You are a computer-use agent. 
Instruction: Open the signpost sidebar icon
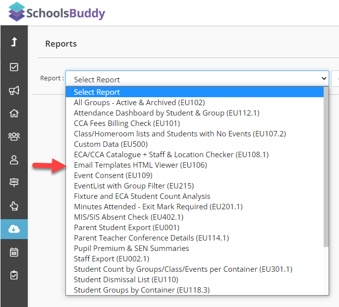point(14,183)
